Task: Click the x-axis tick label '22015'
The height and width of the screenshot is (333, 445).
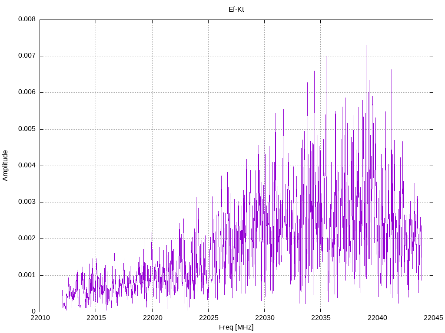Action: 96,318
